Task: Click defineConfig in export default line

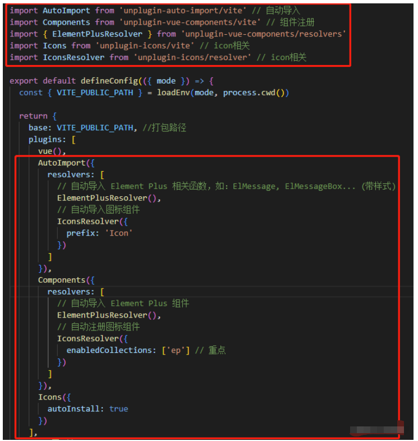Action: point(109,81)
